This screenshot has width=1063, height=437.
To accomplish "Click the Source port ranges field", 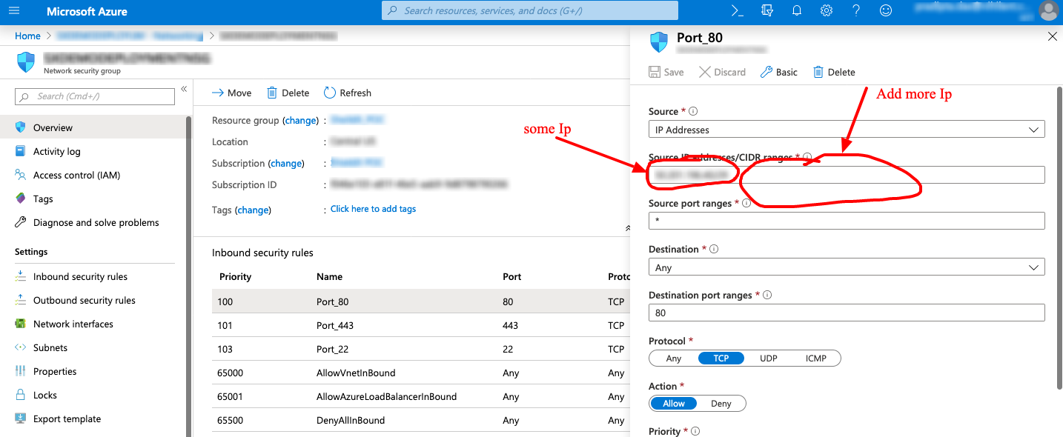I will click(847, 221).
